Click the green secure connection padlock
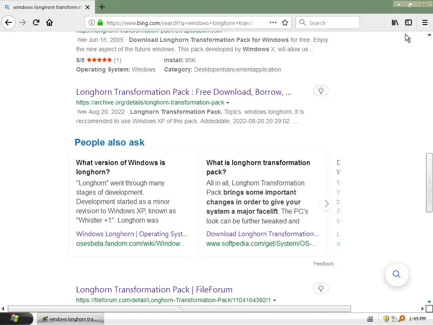433x325 pixels. (100, 23)
